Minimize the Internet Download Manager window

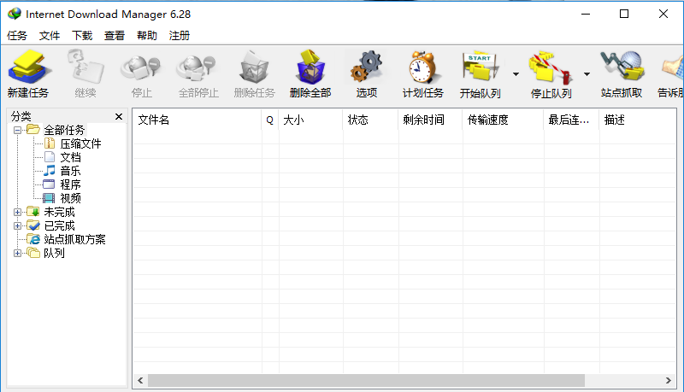pyautogui.click(x=586, y=14)
